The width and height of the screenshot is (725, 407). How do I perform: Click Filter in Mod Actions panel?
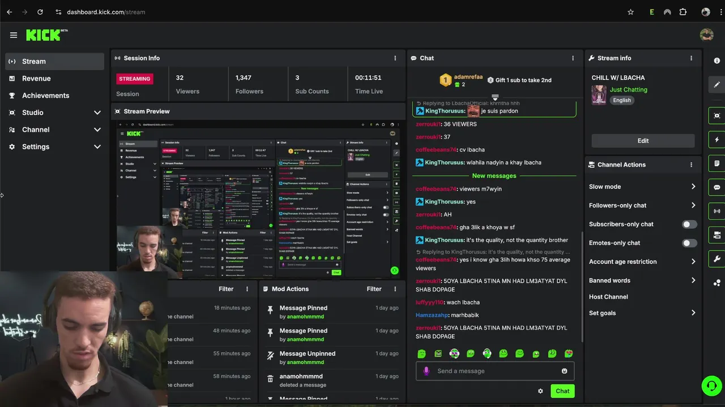pos(374,289)
